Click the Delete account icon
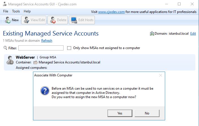 click(53, 20)
